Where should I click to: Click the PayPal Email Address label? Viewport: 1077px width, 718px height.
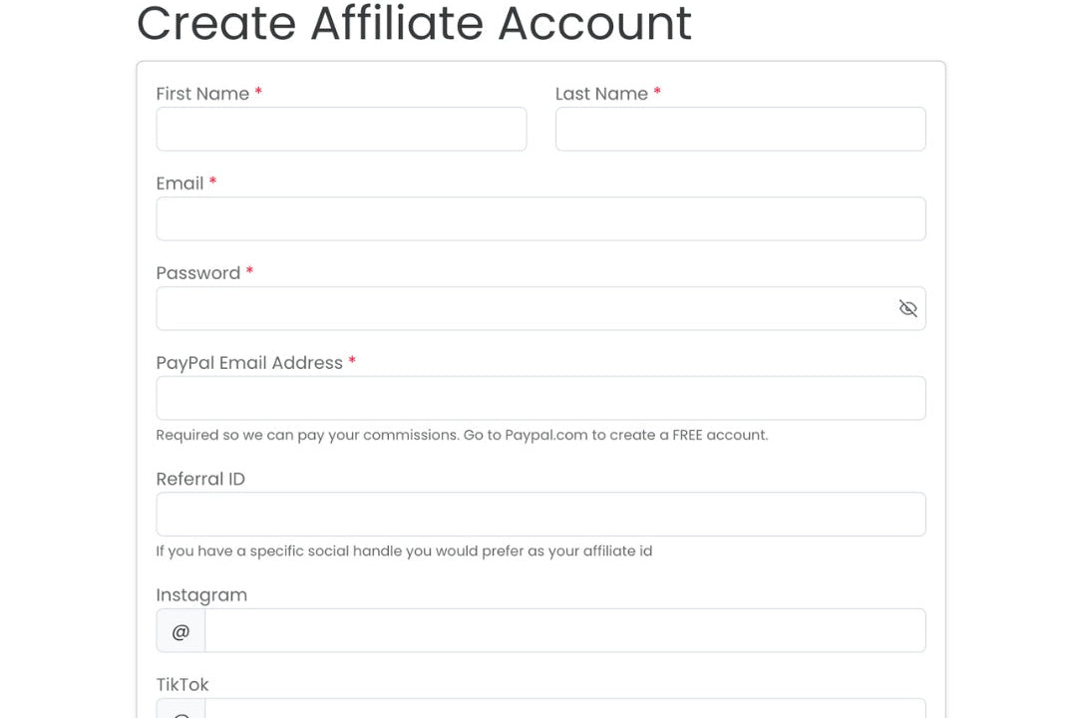coord(249,363)
